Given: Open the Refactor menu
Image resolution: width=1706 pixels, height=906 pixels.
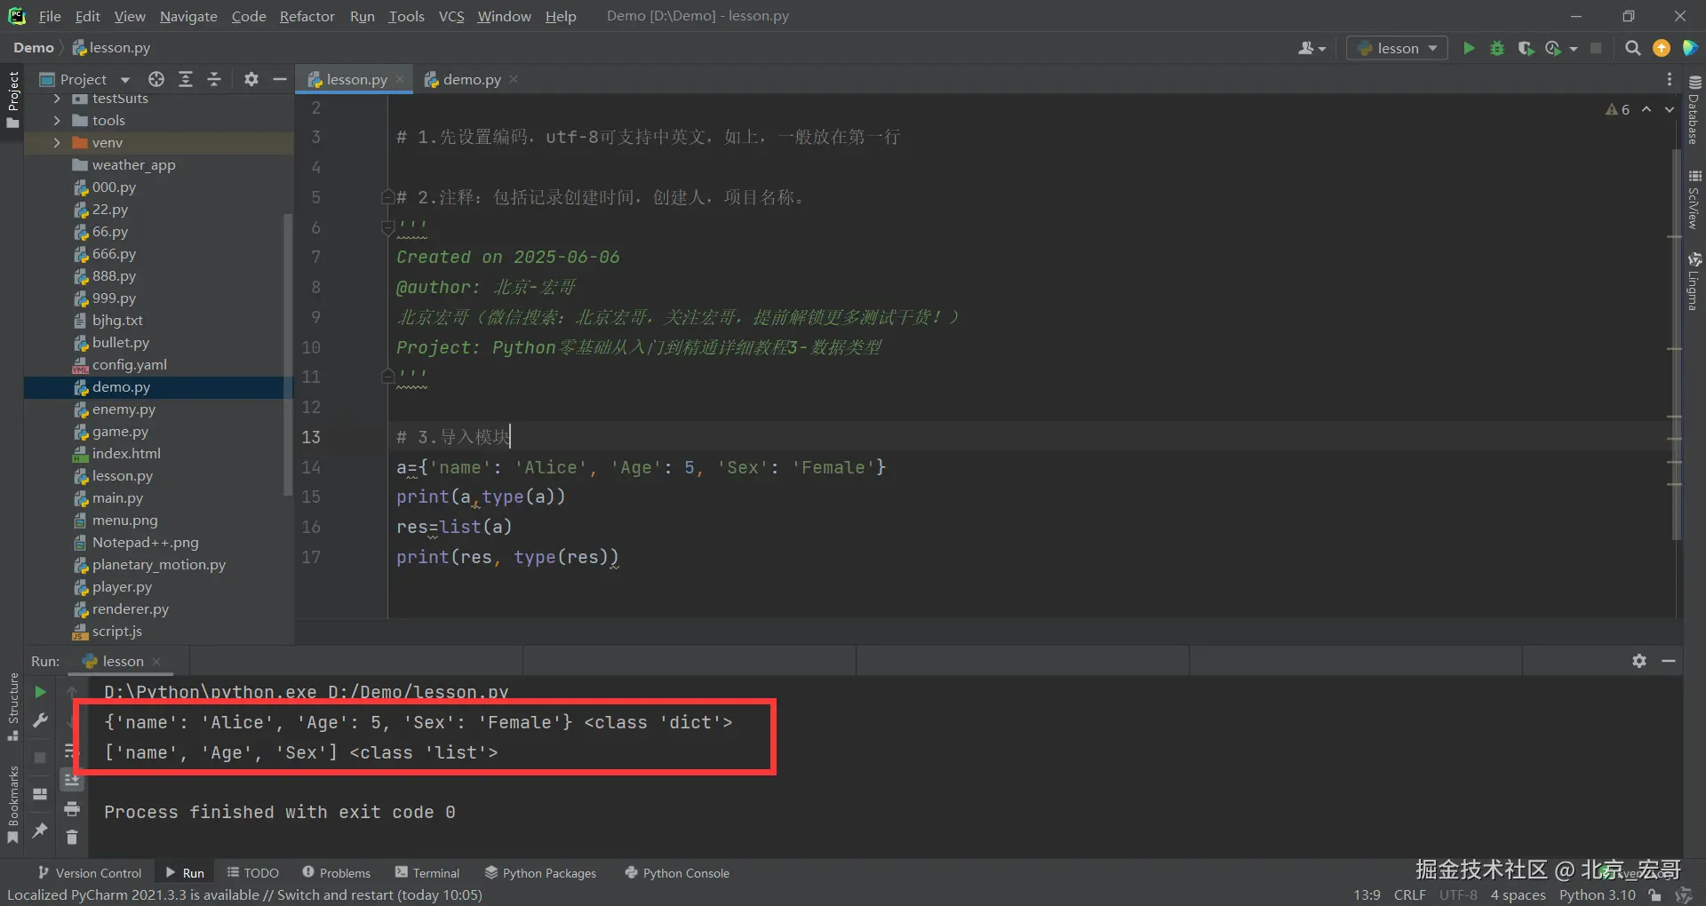Looking at the screenshot, I should [x=307, y=16].
